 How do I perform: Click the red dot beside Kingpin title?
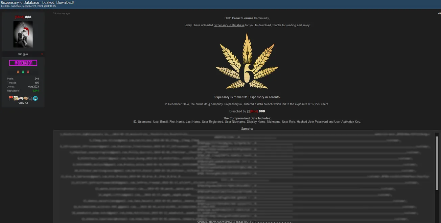pyautogui.click(x=42, y=54)
